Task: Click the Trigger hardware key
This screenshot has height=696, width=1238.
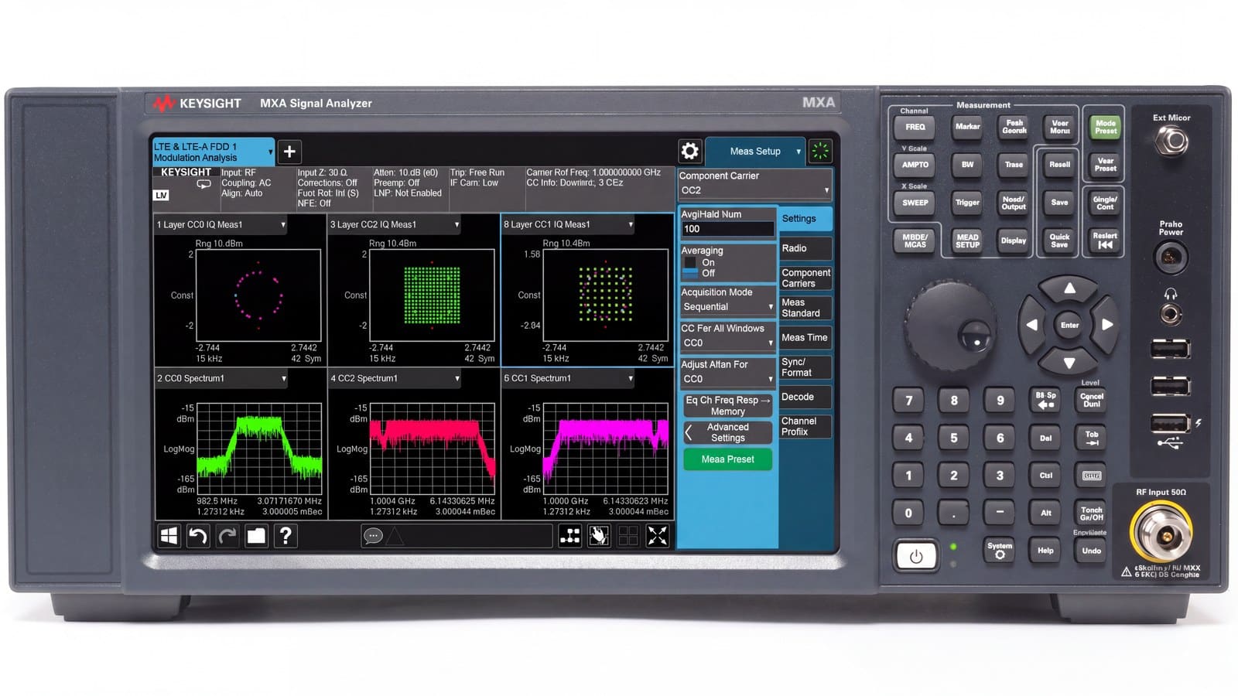Action: click(x=967, y=203)
